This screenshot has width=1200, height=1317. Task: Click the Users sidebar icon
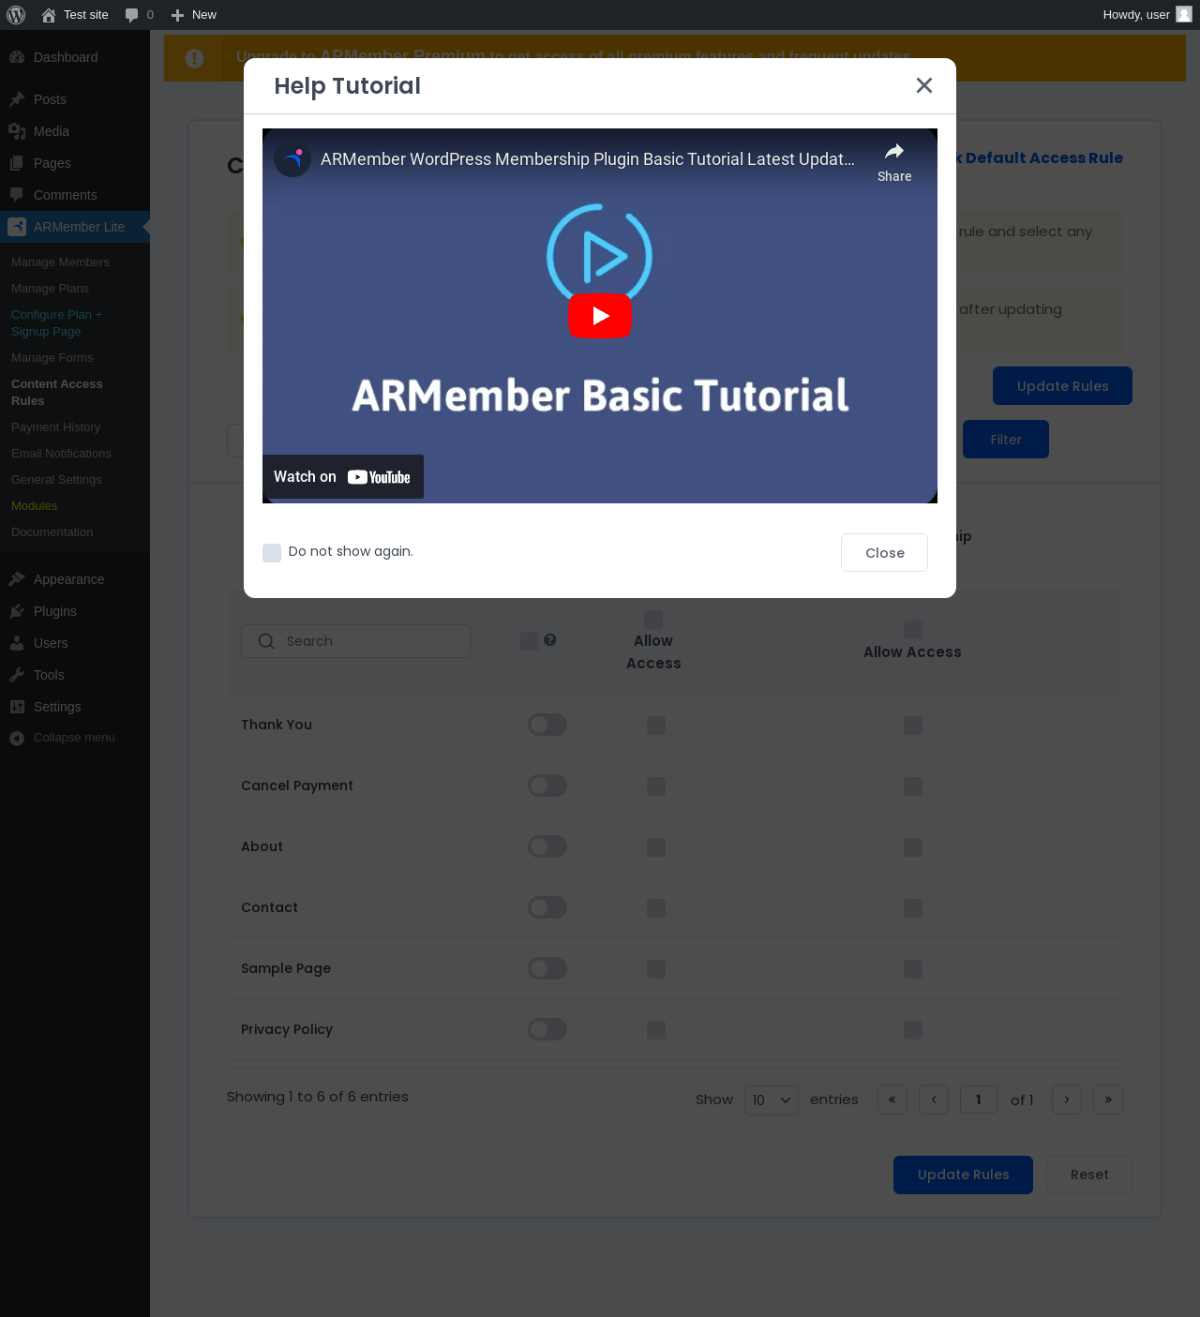[17, 643]
